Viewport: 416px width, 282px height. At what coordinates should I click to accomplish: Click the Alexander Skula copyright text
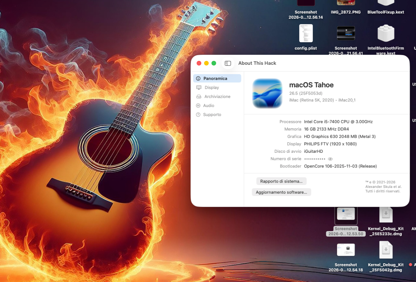[x=383, y=187]
